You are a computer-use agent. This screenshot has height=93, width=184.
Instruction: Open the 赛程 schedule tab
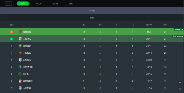pyautogui.click(x=71, y=4)
